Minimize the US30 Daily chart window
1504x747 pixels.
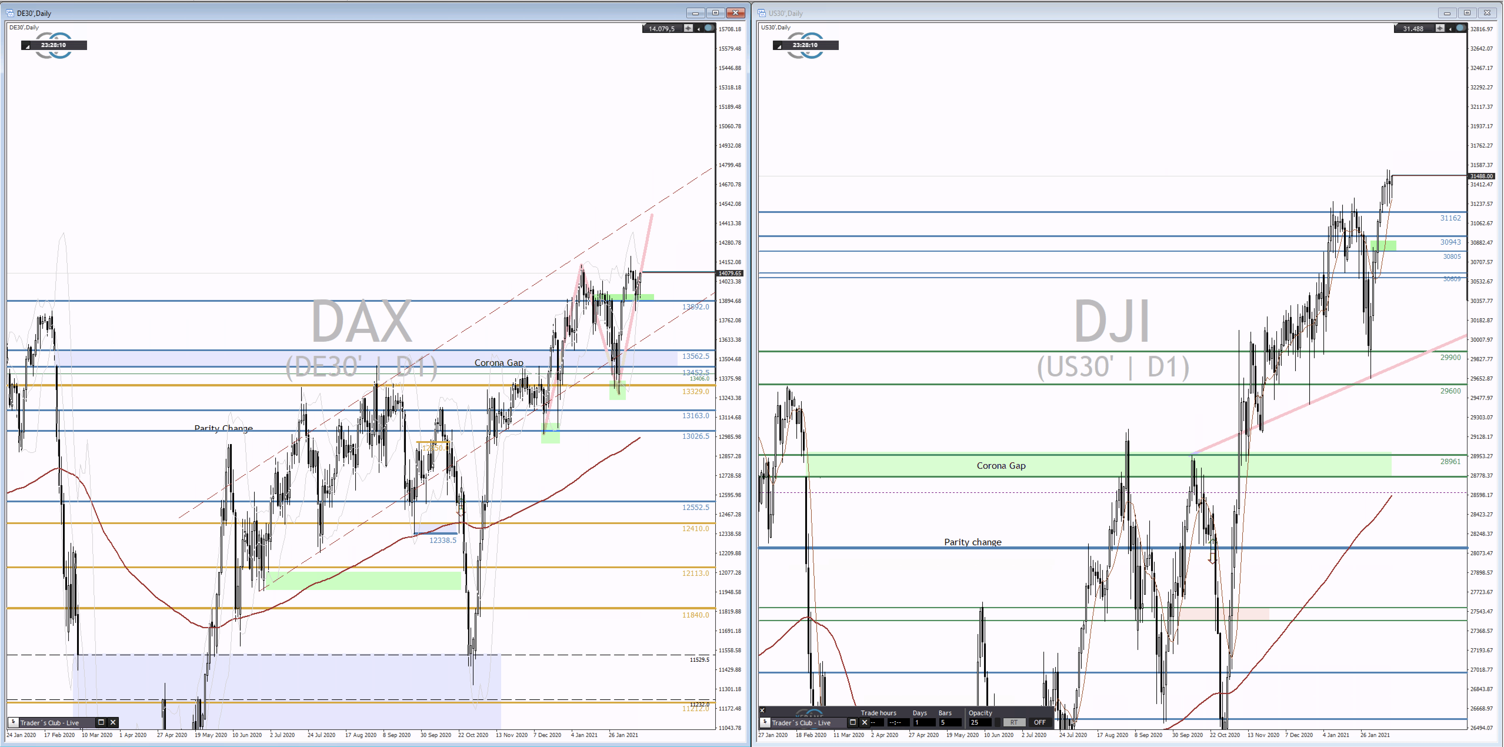click(1447, 13)
